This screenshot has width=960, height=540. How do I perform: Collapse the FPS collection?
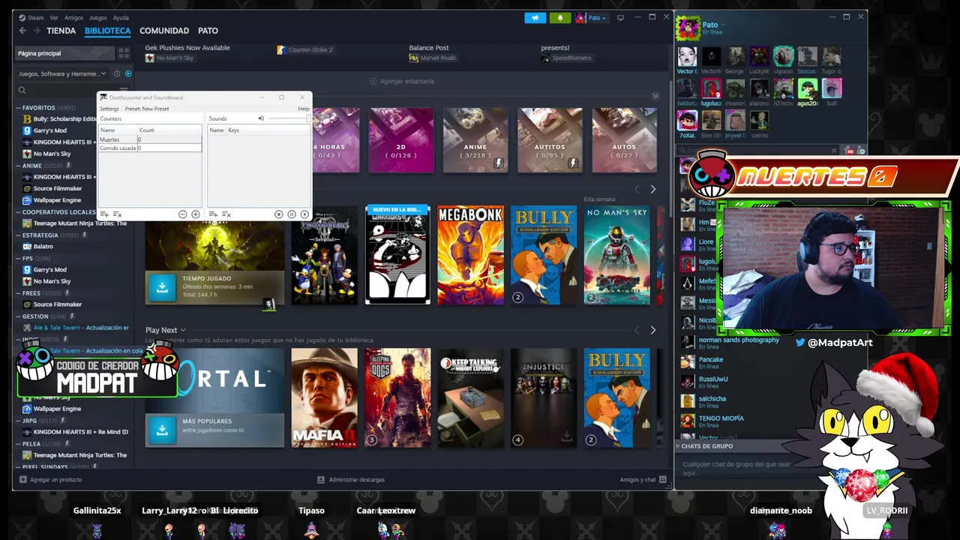coord(18,258)
